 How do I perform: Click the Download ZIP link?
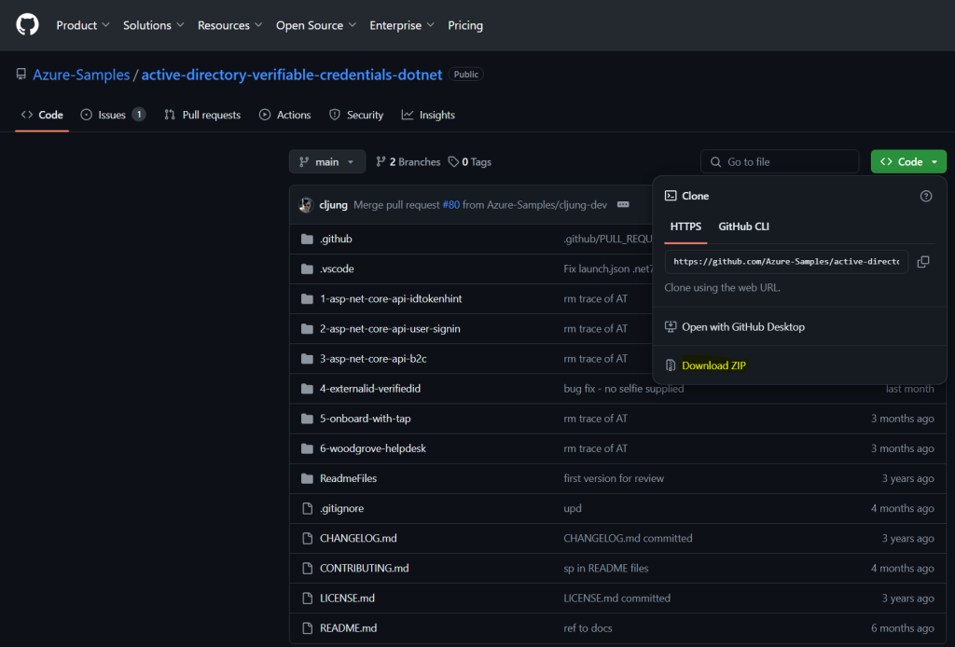[x=713, y=365]
